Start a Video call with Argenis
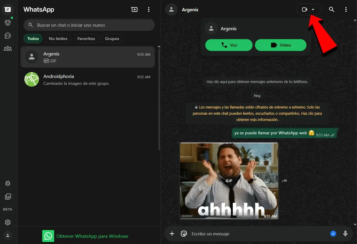 pos(281,45)
